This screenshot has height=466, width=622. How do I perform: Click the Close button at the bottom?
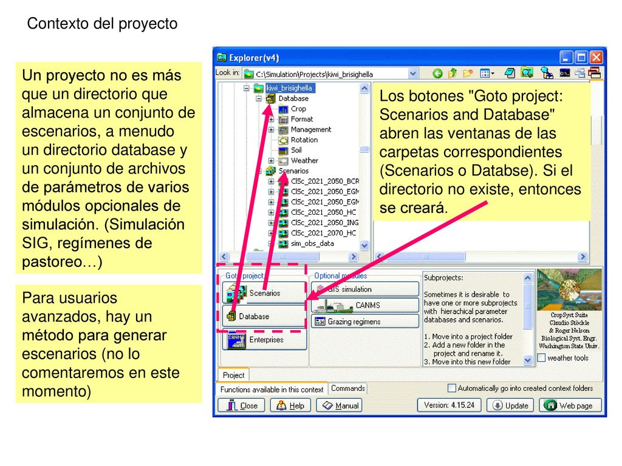click(x=241, y=405)
